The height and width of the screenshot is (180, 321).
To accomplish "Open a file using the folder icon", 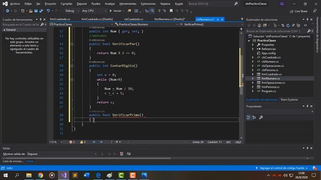I will (31, 11).
